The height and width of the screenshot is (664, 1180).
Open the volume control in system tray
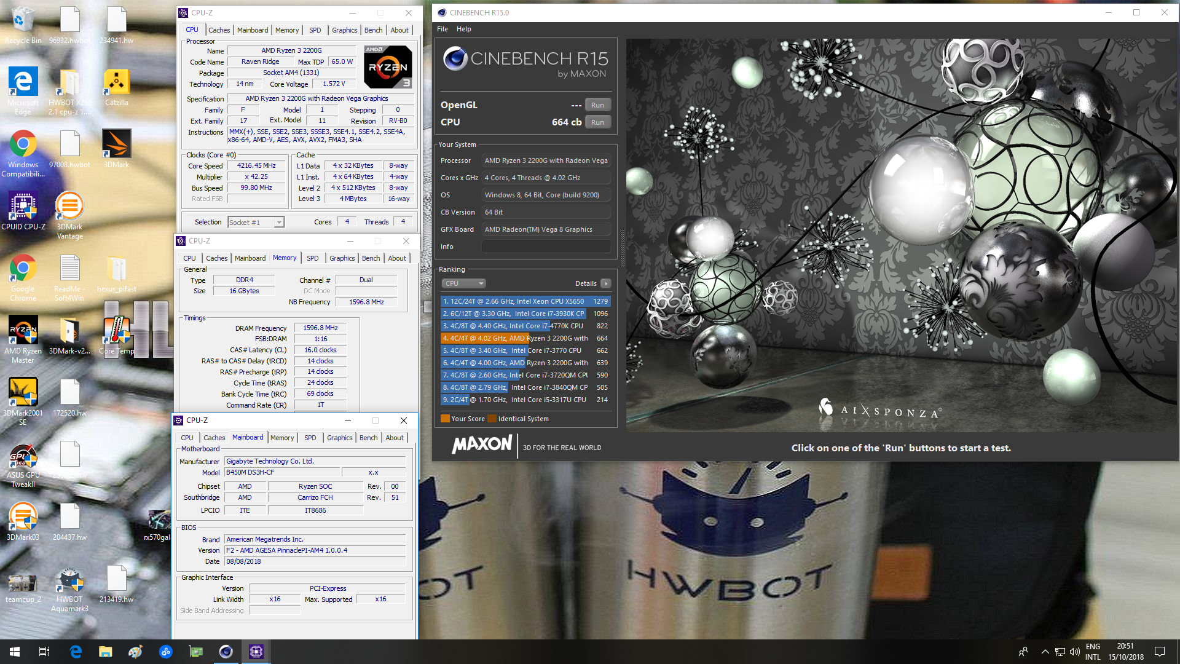click(x=1075, y=652)
